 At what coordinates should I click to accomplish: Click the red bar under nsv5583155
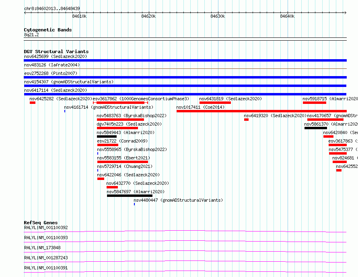coord(123,162)
